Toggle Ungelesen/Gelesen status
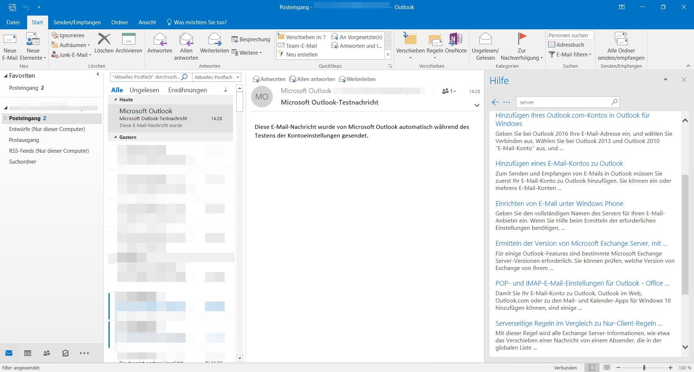This screenshot has width=694, height=372. click(485, 46)
